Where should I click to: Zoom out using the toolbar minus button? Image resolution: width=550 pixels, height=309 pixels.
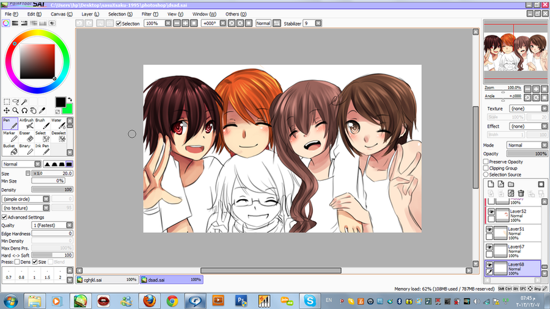click(x=177, y=23)
